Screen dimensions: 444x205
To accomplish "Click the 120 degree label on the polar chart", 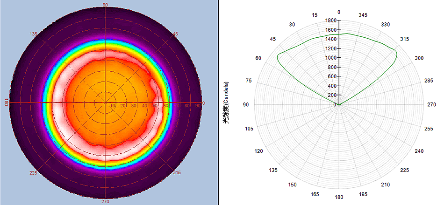I will [x=259, y=151].
